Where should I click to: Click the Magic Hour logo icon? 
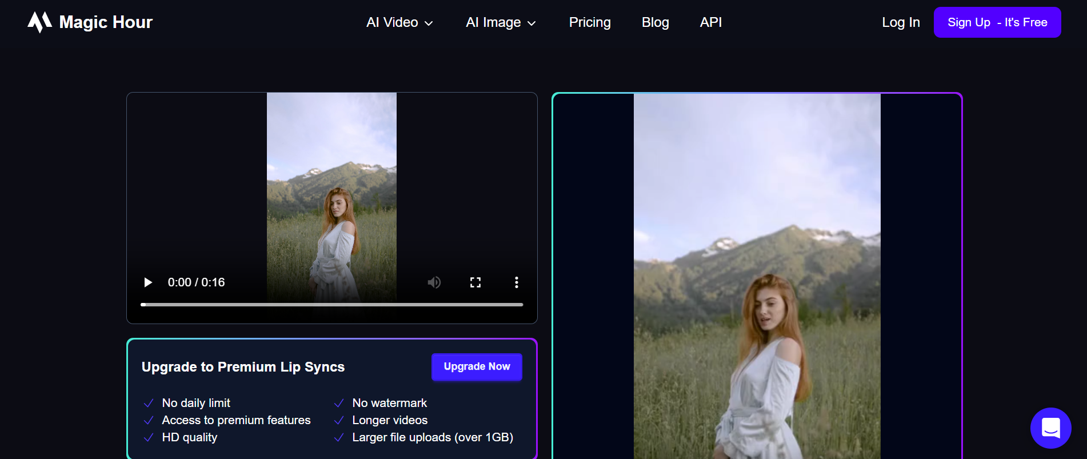[39, 22]
